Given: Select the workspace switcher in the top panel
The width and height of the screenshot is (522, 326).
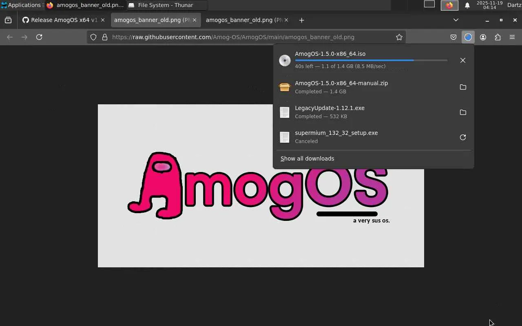Looking at the screenshot, I should click(x=429, y=4).
